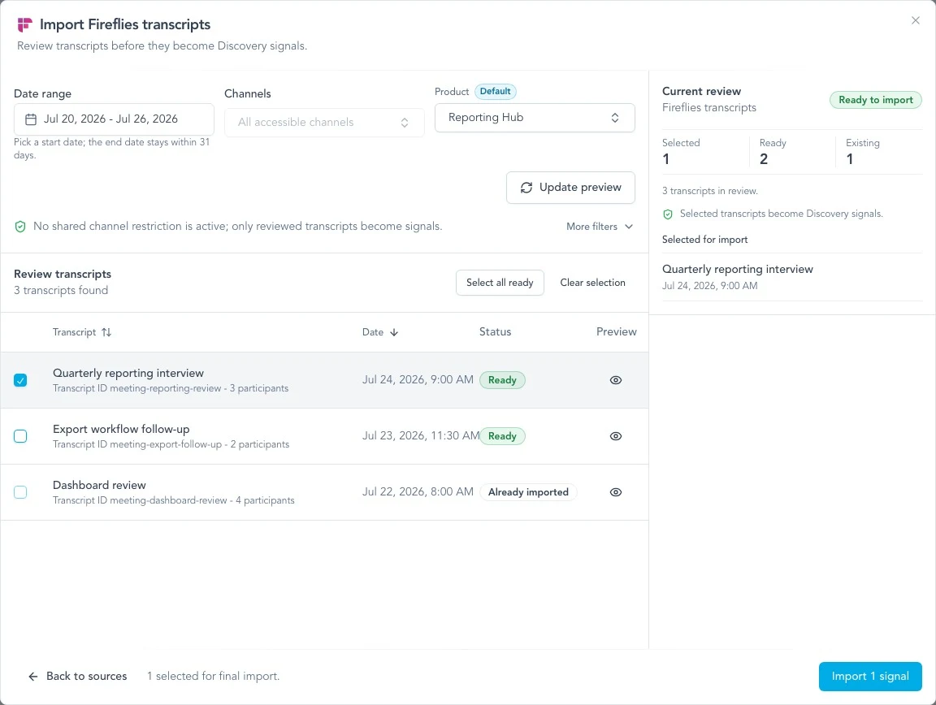The height and width of the screenshot is (705, 936).
Task: Expand More filters
Action: click(x=600, y=227)
